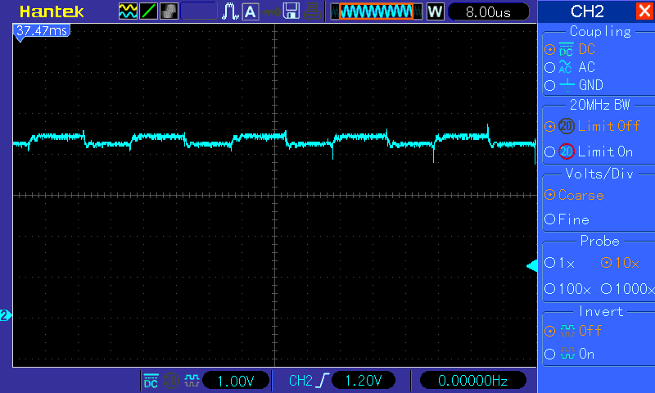This screenshot has width=655, height=393.
Task: Select GND coupling option
Action: coord(574,85)
